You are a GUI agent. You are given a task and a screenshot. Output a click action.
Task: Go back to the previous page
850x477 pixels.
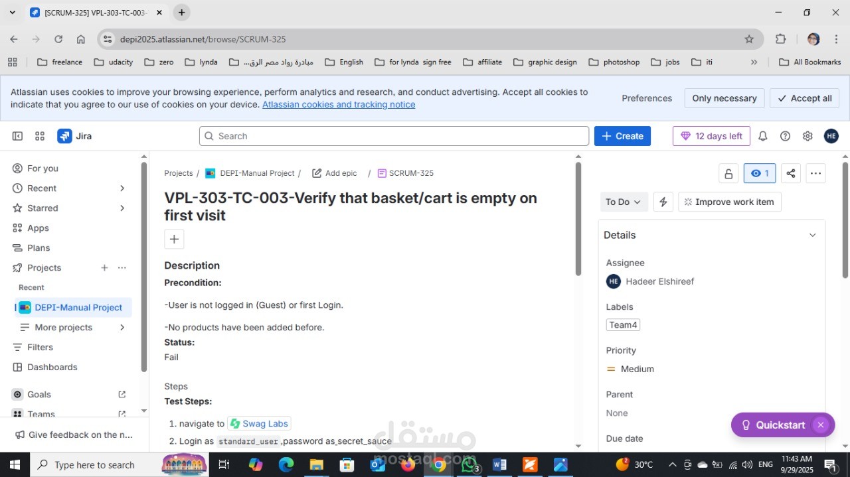(x=14, y=39)
